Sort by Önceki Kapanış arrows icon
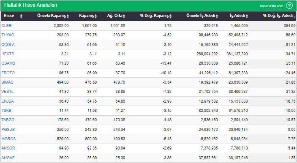297x163 pixels. coord(68,16)
